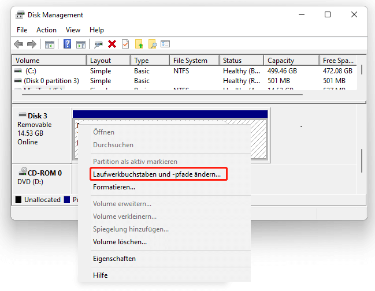Toggle the console tree pane icon
This screenshot has width=375, height=291.
pyautogui.click(x=50, y=44)
